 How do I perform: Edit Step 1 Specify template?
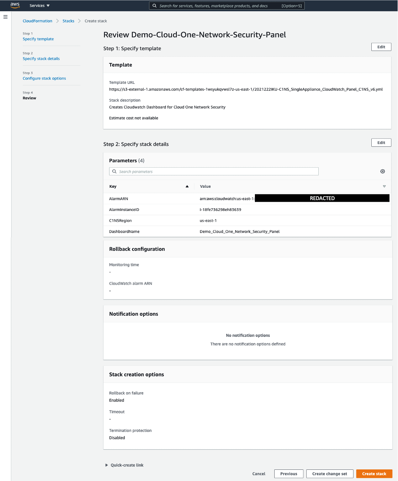click(x=381, y=47)
